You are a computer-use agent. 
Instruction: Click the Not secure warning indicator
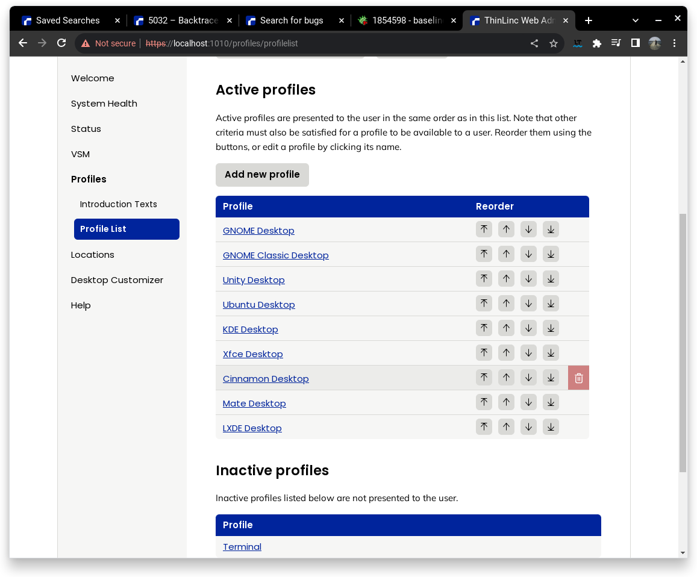click(108, 43)
